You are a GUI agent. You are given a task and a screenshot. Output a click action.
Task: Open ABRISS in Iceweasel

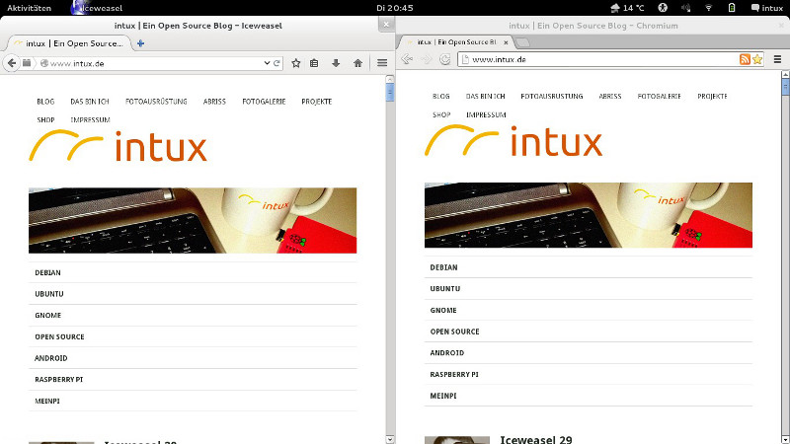click(x=214, y=102)
